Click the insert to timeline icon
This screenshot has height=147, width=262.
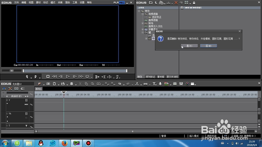pyautogui.click(x=97, y=77)
